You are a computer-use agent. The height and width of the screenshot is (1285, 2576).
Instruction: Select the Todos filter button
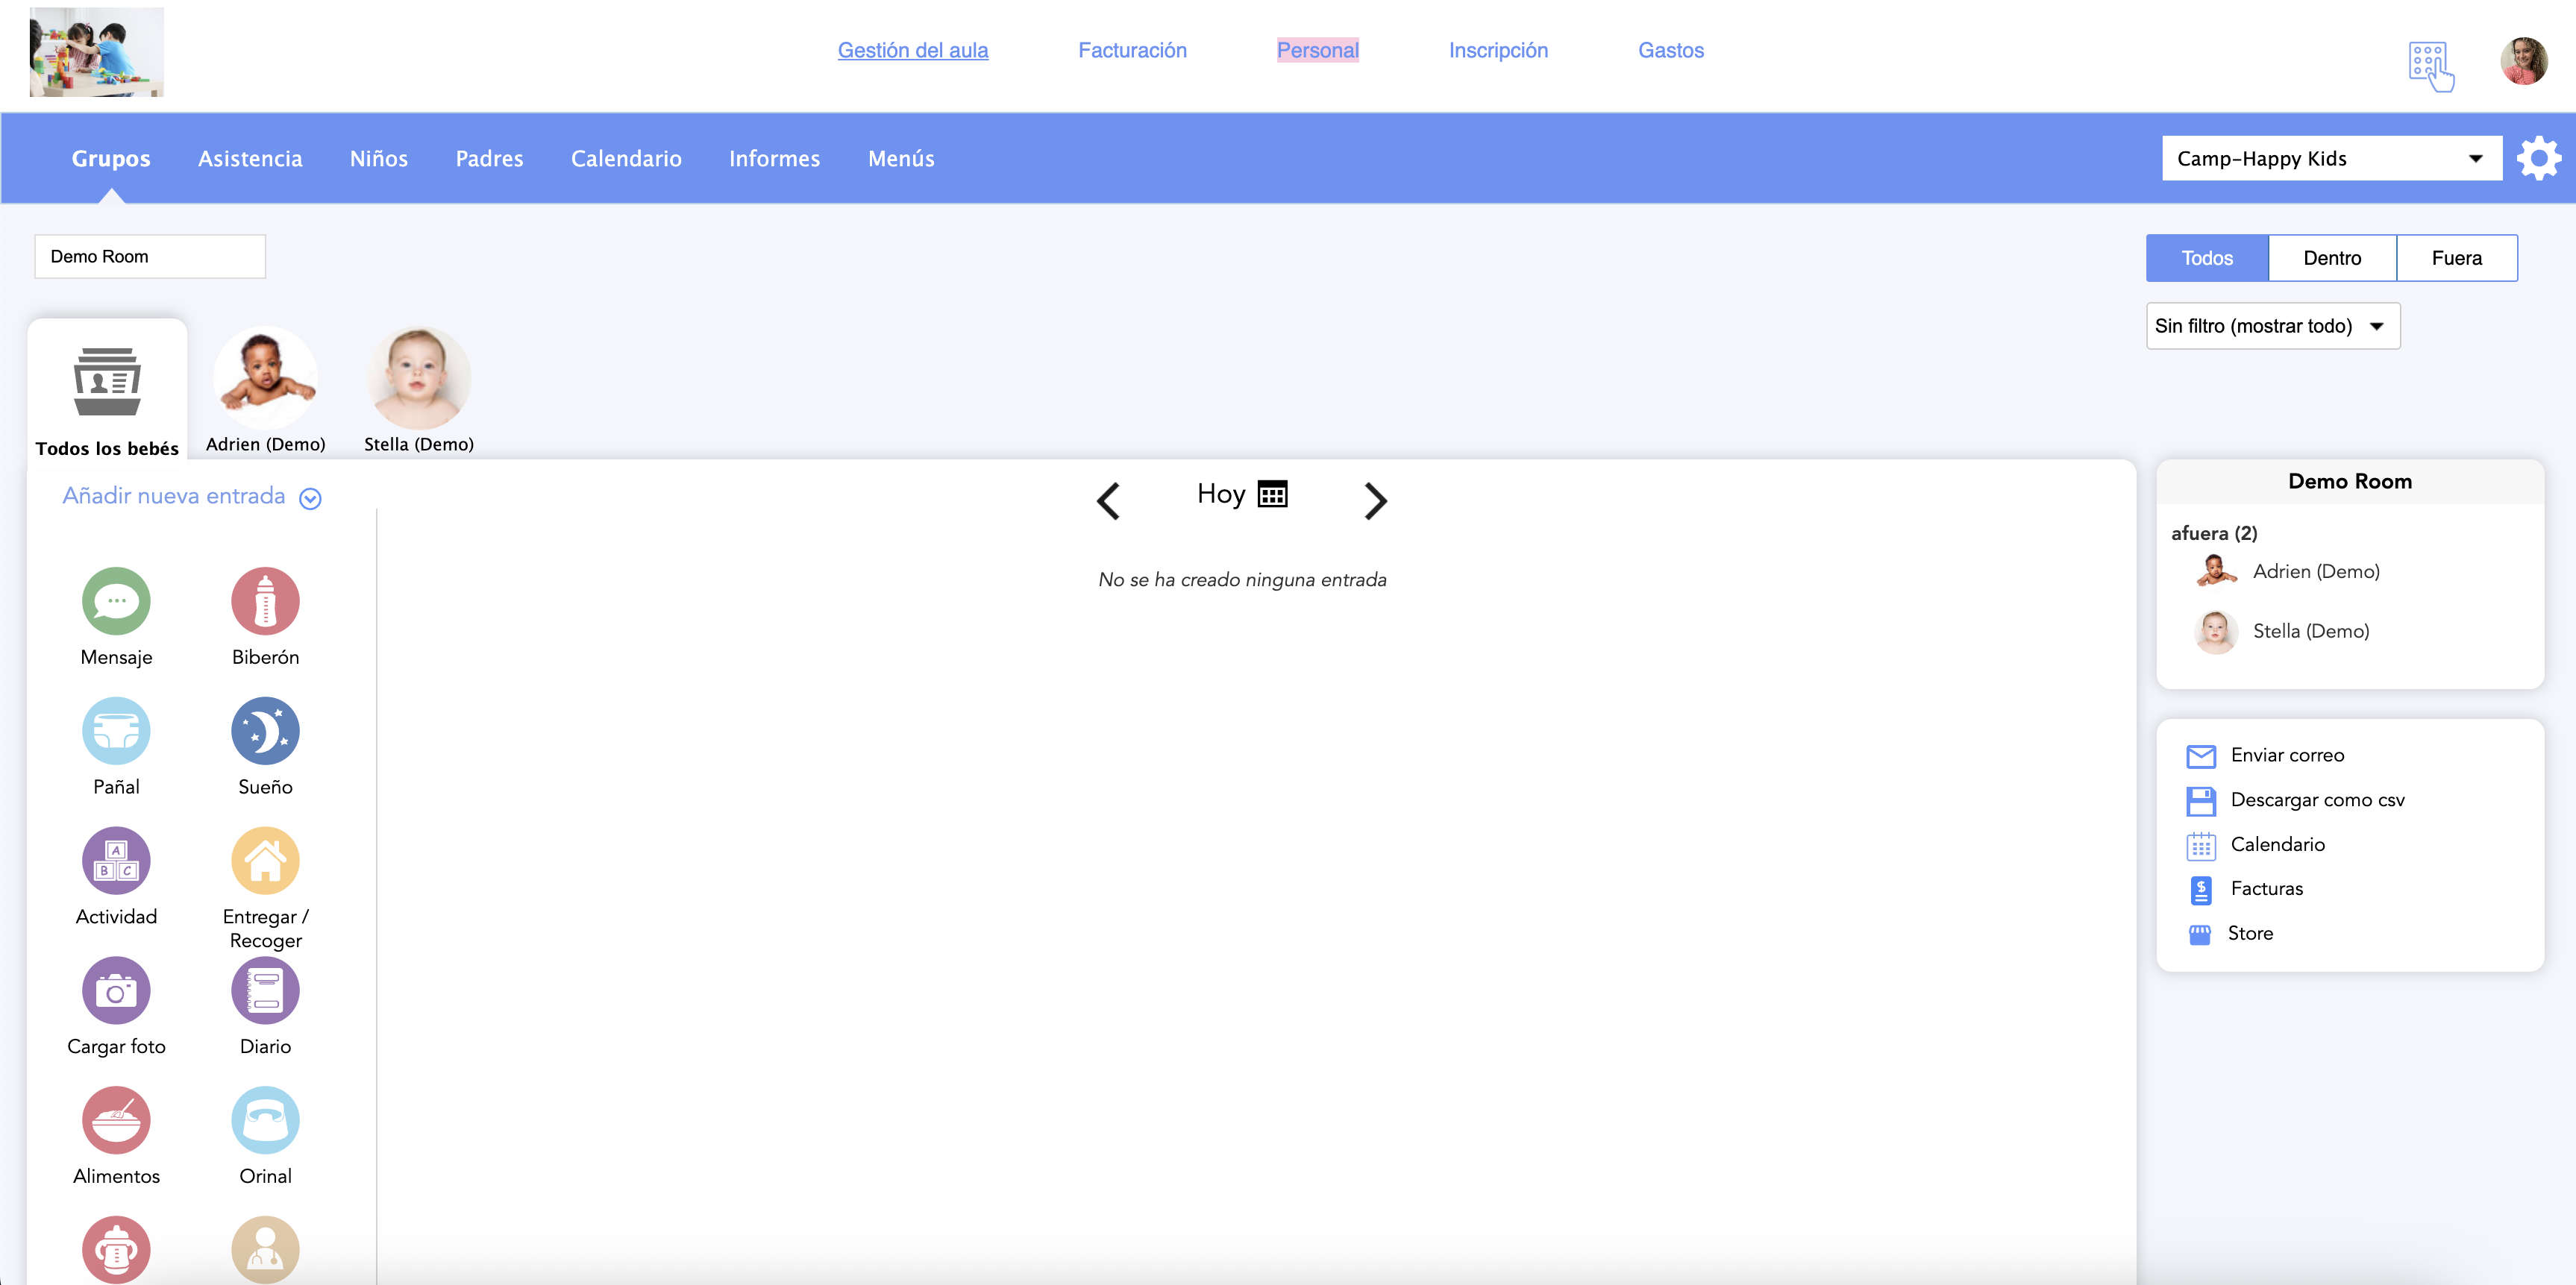tap(2206, 258)
